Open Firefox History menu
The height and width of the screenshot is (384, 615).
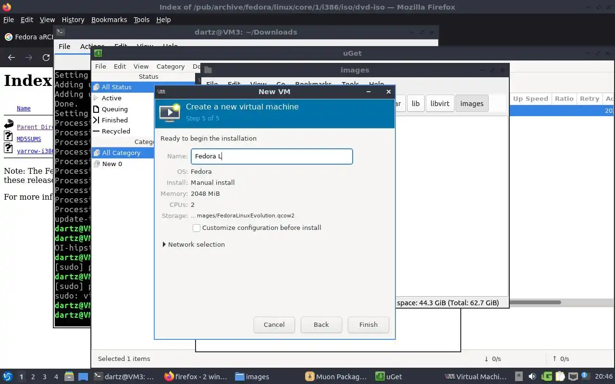(x=73, y=20)
